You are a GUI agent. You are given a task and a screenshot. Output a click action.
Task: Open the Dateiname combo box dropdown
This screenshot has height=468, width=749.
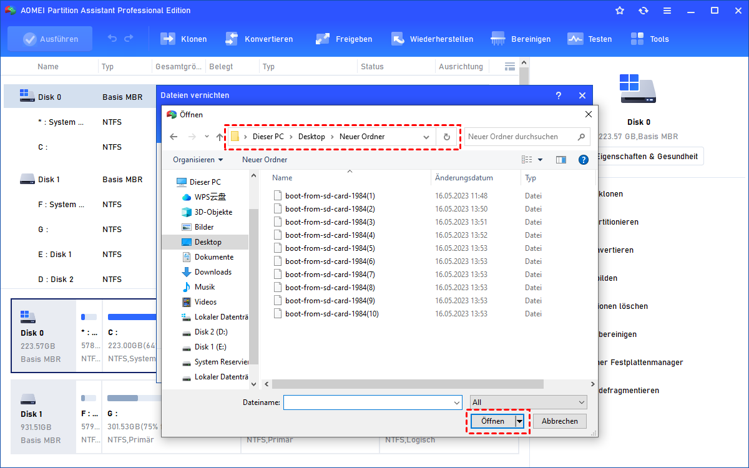456,403
